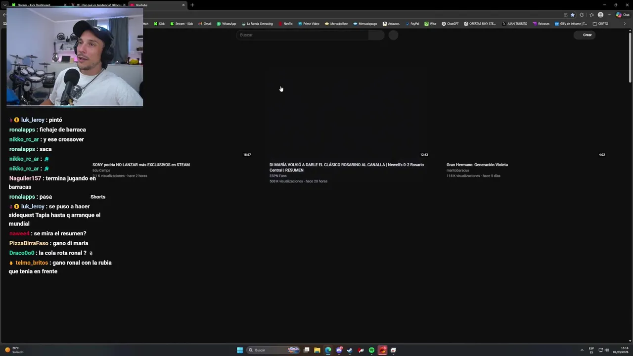This screenshot has height=356, width=633.
Task: Open the Edu Camps channel link
Action: click(x=101, y=171)
